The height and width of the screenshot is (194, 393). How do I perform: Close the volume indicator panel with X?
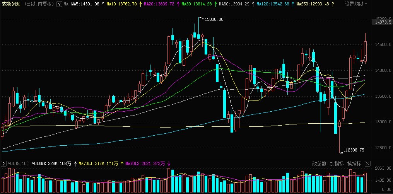point(367,164)
